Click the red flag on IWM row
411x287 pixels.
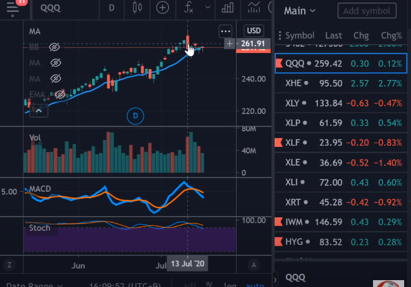(x=278, y=222)
